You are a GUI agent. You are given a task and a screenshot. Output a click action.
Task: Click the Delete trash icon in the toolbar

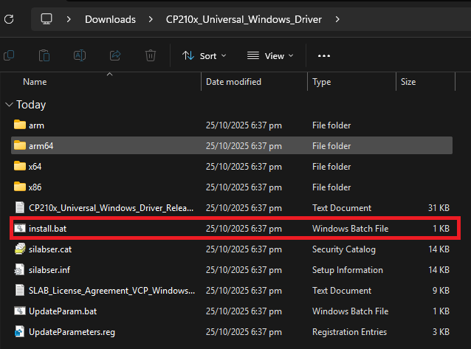[151, 55]
